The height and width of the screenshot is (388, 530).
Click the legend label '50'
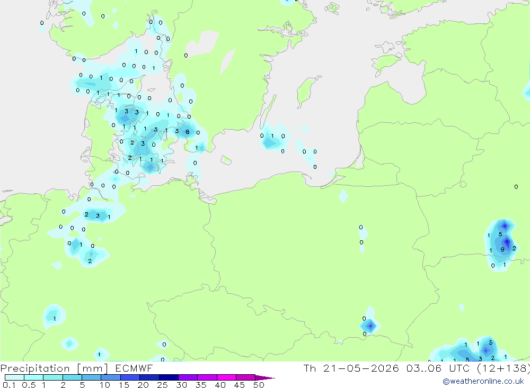coord(259,385)
